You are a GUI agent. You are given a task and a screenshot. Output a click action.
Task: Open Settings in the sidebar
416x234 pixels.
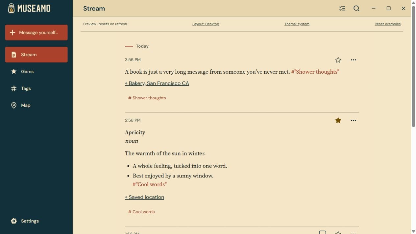pyautogui.click(x=37, y=221)
